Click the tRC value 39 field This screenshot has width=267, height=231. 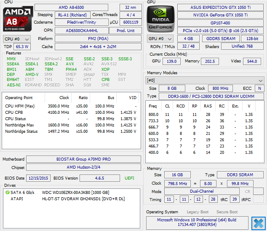coord(235,199)
